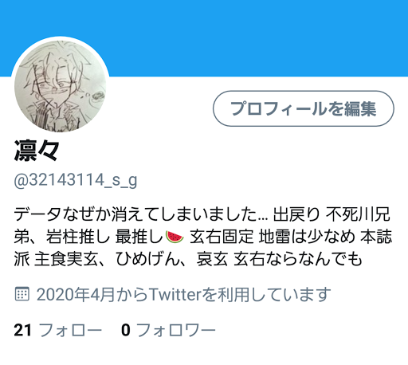408x365 pixels.
Task: Click ひめげん in the bio
Action: point(148,259)
